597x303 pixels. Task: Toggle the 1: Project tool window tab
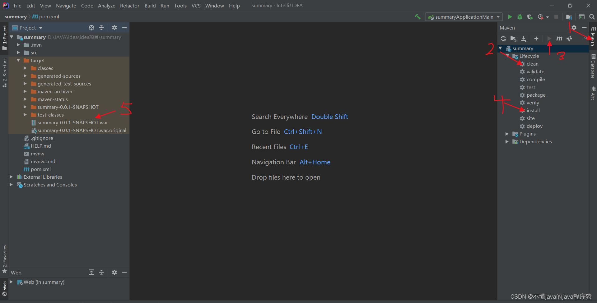coord(4,37)
